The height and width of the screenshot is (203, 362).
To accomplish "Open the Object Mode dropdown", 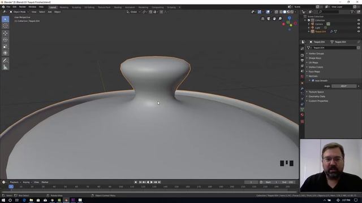I will tap(19, 12).
